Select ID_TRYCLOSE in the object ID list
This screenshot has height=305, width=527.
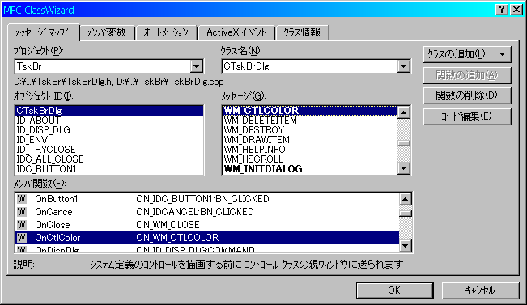click(109, 150)
